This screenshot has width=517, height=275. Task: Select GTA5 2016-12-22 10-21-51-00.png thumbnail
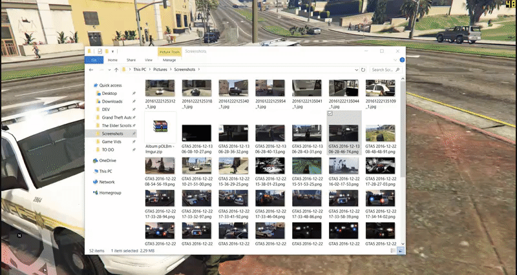pyautogui.click(x=197, y=165)
